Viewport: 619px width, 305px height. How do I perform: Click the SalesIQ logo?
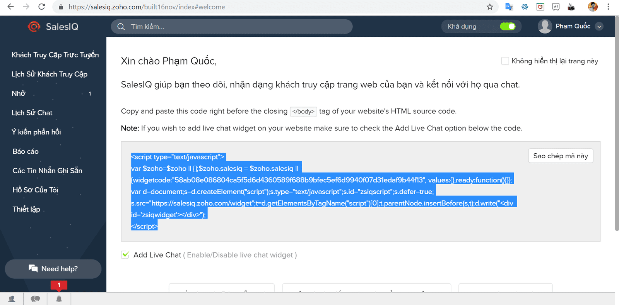pos(53,26)
